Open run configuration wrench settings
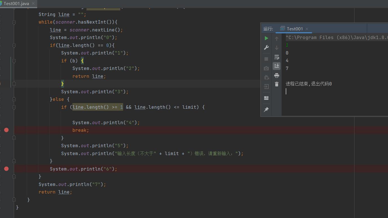 coord(266,47)
